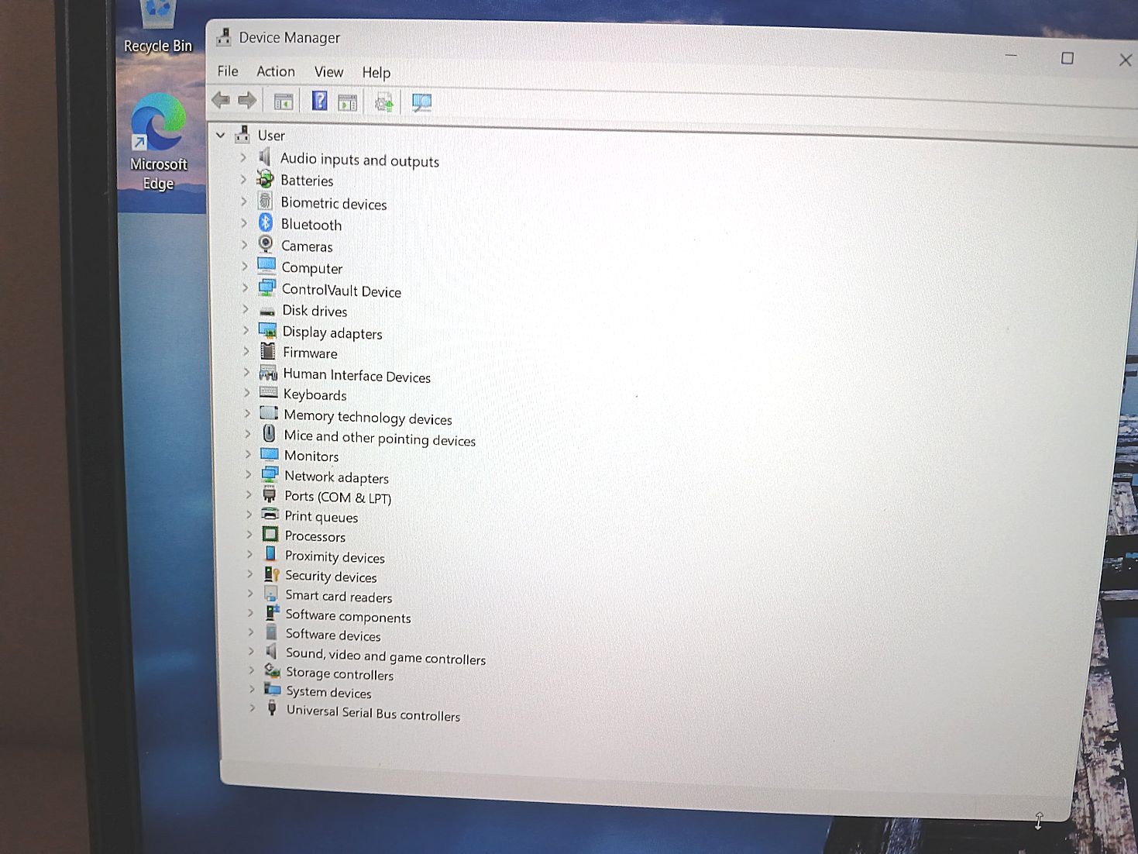The width and height of the screenshot is (1138, 854).
Task: Select the 'Display adapters' label
Action: 332,332
